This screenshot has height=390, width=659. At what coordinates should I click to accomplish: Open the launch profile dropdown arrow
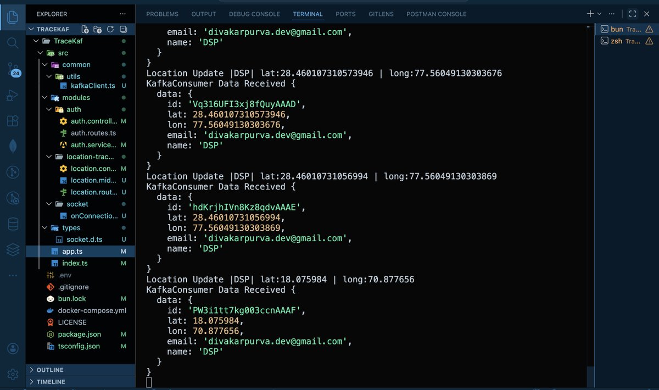coord(599,14)
